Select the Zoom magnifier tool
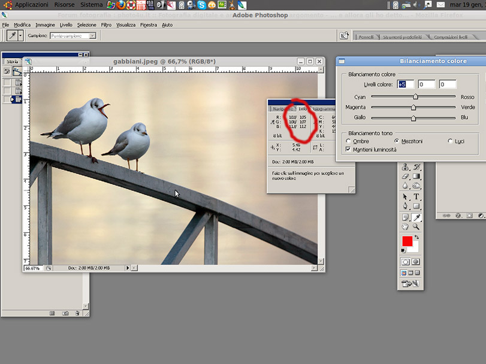Viewport: 486px width, 364px height. tap(416, 227)
